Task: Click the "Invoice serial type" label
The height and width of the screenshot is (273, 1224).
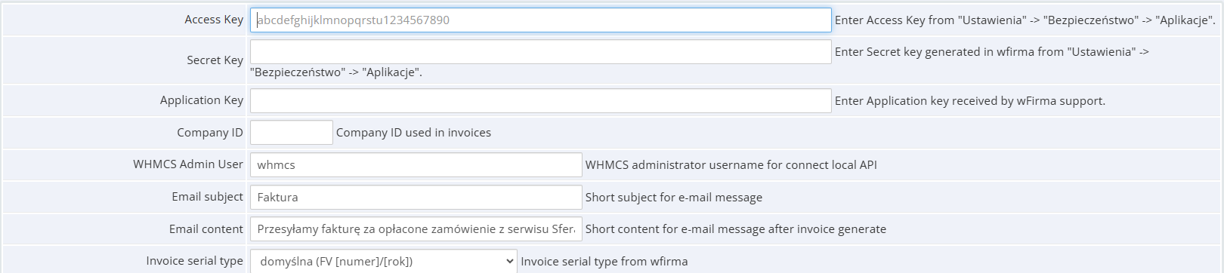Action: coord(195,261)
